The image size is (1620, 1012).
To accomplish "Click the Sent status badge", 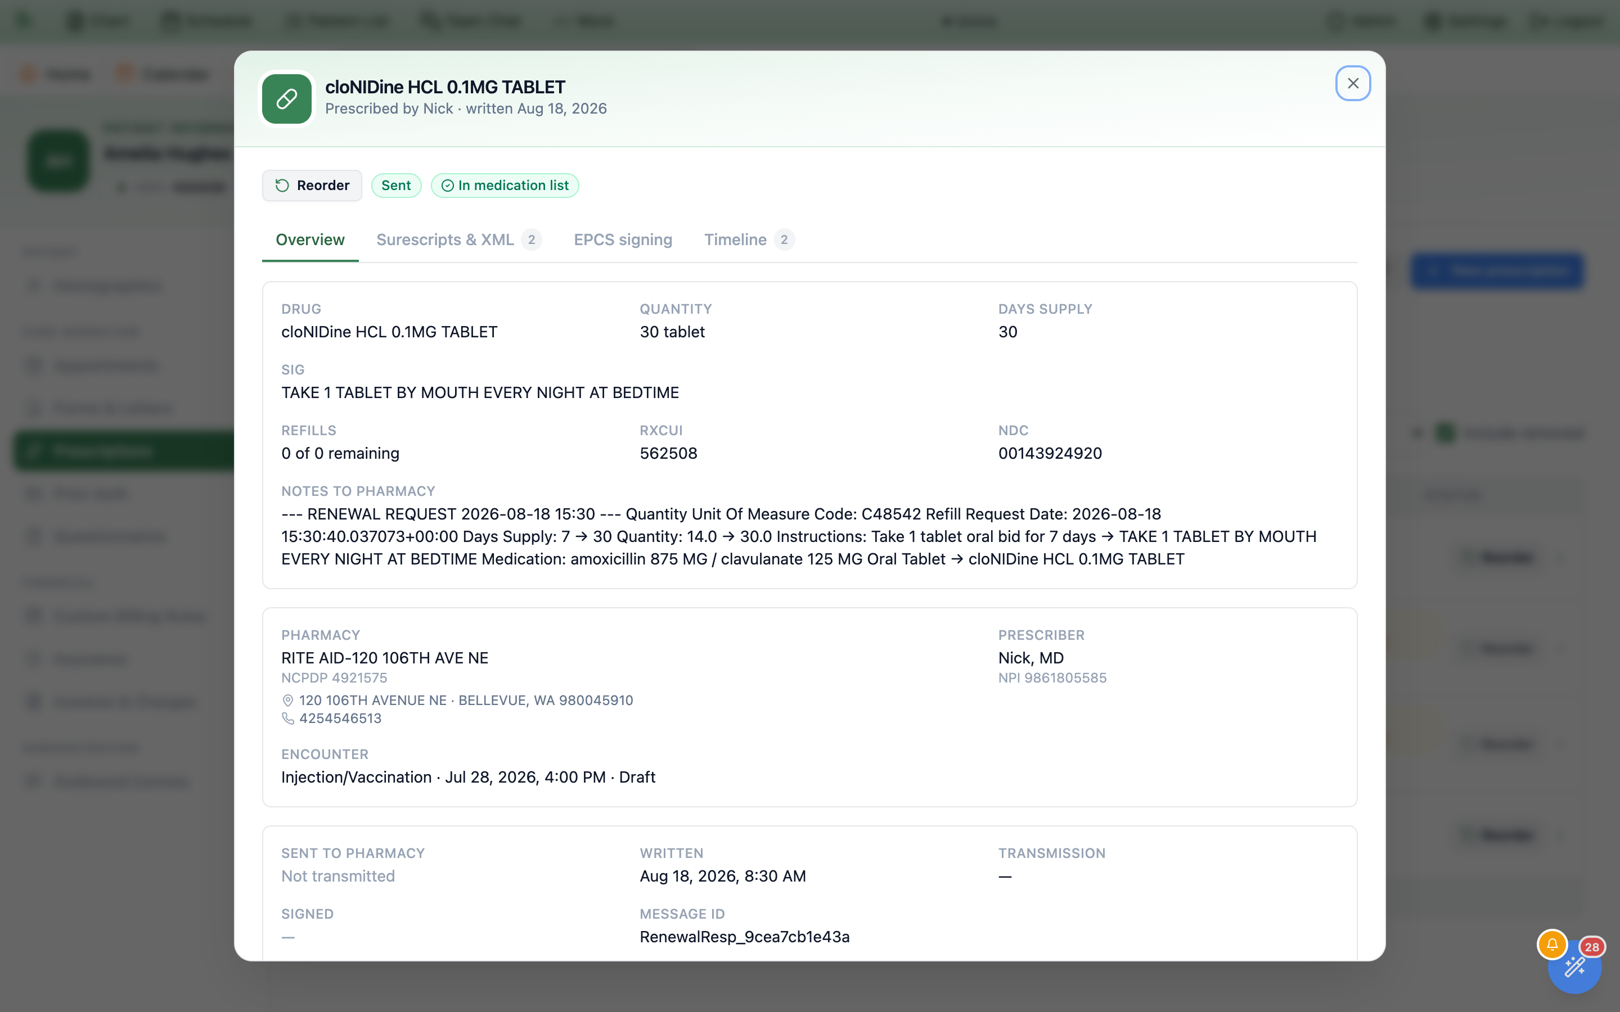I will [397, 186].
